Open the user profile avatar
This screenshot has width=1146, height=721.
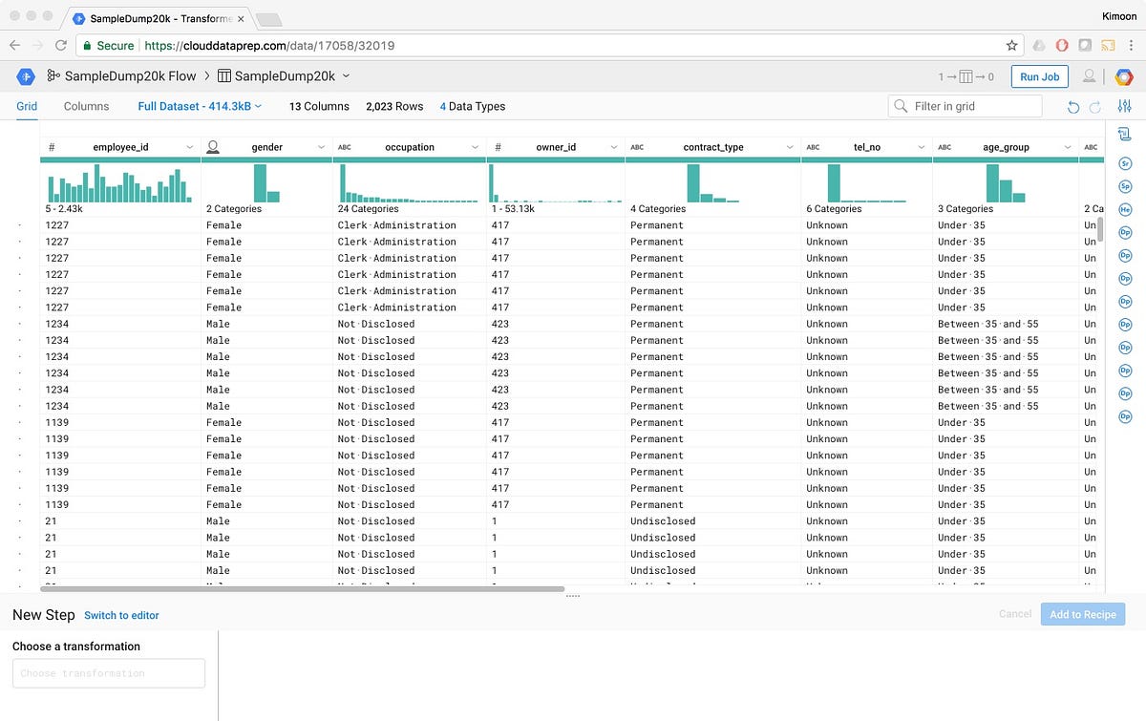click(1089, 76)
